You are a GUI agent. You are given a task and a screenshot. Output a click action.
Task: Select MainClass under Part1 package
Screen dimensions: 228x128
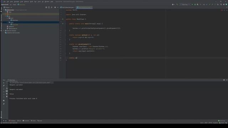pos(14,20)
